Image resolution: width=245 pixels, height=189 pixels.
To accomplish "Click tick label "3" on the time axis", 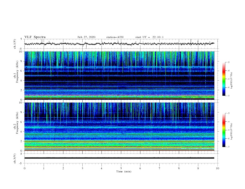I will pyautogui.click(x=82, y=168).
